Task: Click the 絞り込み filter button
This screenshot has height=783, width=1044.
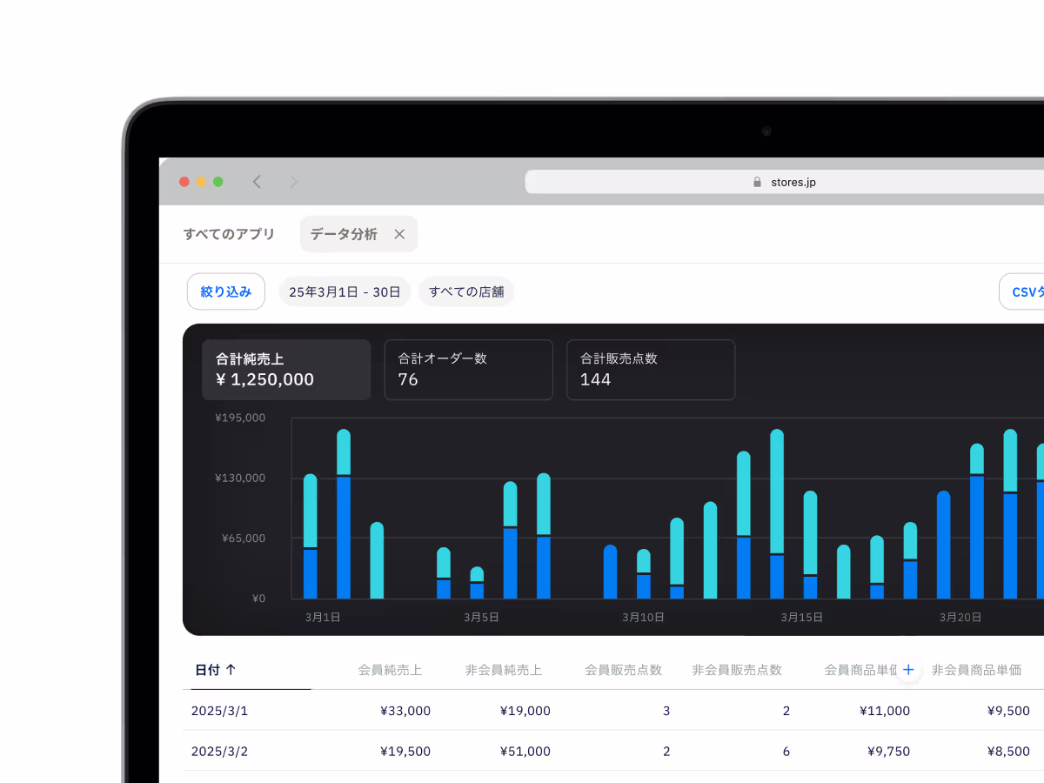Action: pyautogui.click(x=226, y=291)
